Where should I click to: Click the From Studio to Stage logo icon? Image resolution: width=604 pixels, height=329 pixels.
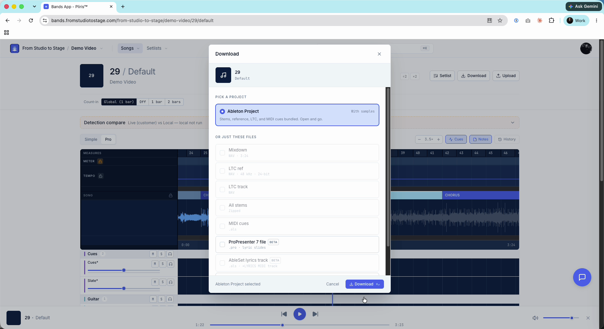point(14,48)
